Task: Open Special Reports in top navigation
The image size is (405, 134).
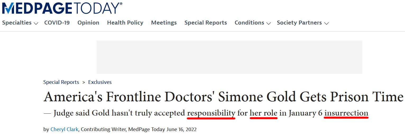Action: (206, 23)
